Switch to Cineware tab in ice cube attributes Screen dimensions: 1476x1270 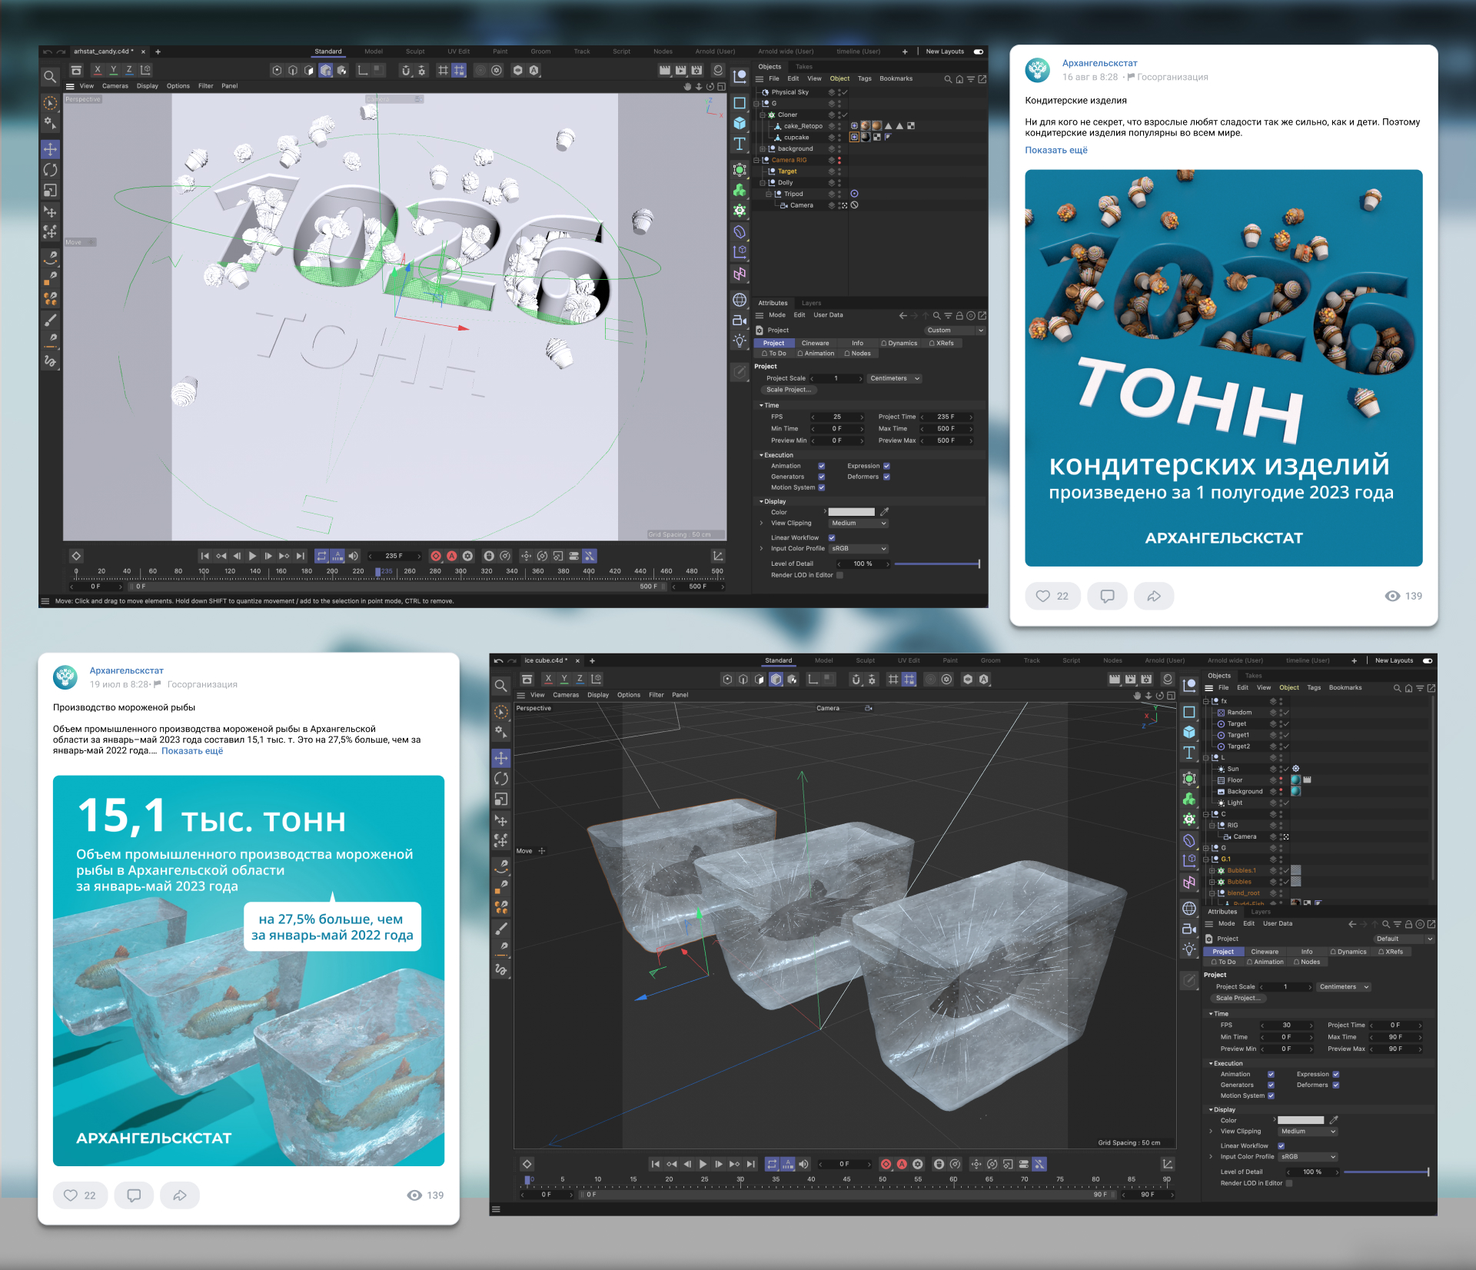click(x=1265, y=952)
